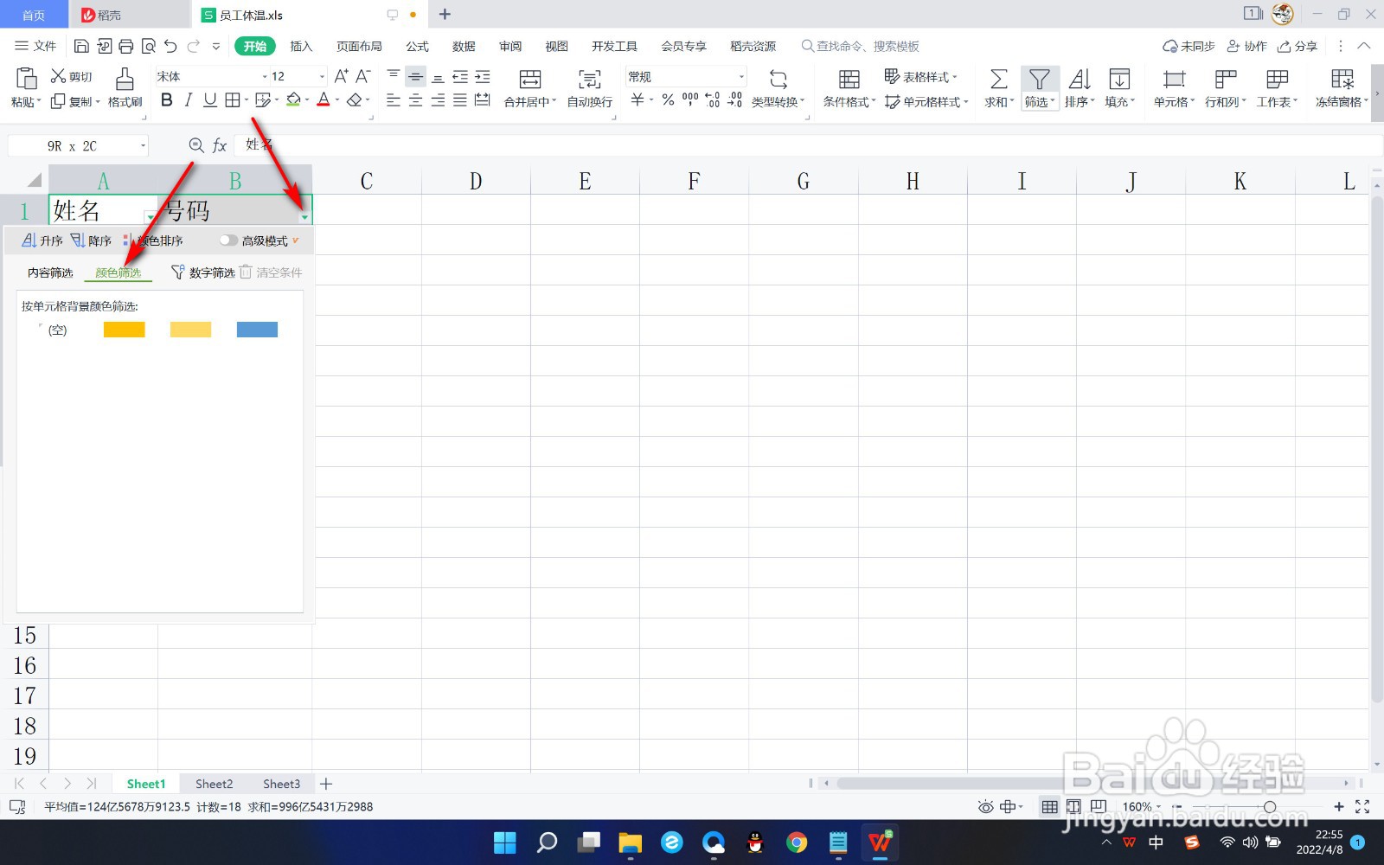
Task: Open Conditional Formatting icon
Action: pos(849,80)
